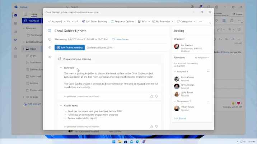Screen dimensions: 257x144
Task: Collapse the Action items section
Action: 61,105
